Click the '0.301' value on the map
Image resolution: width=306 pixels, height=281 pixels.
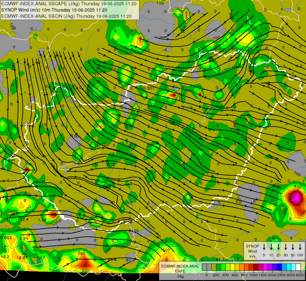click(x=148, y=88)
